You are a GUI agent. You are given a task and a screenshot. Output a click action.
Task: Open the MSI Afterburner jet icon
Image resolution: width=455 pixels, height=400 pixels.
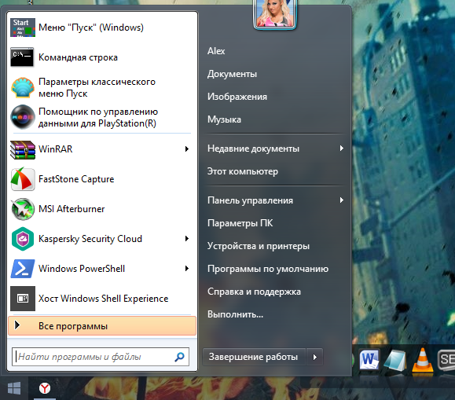click(23, 209)
